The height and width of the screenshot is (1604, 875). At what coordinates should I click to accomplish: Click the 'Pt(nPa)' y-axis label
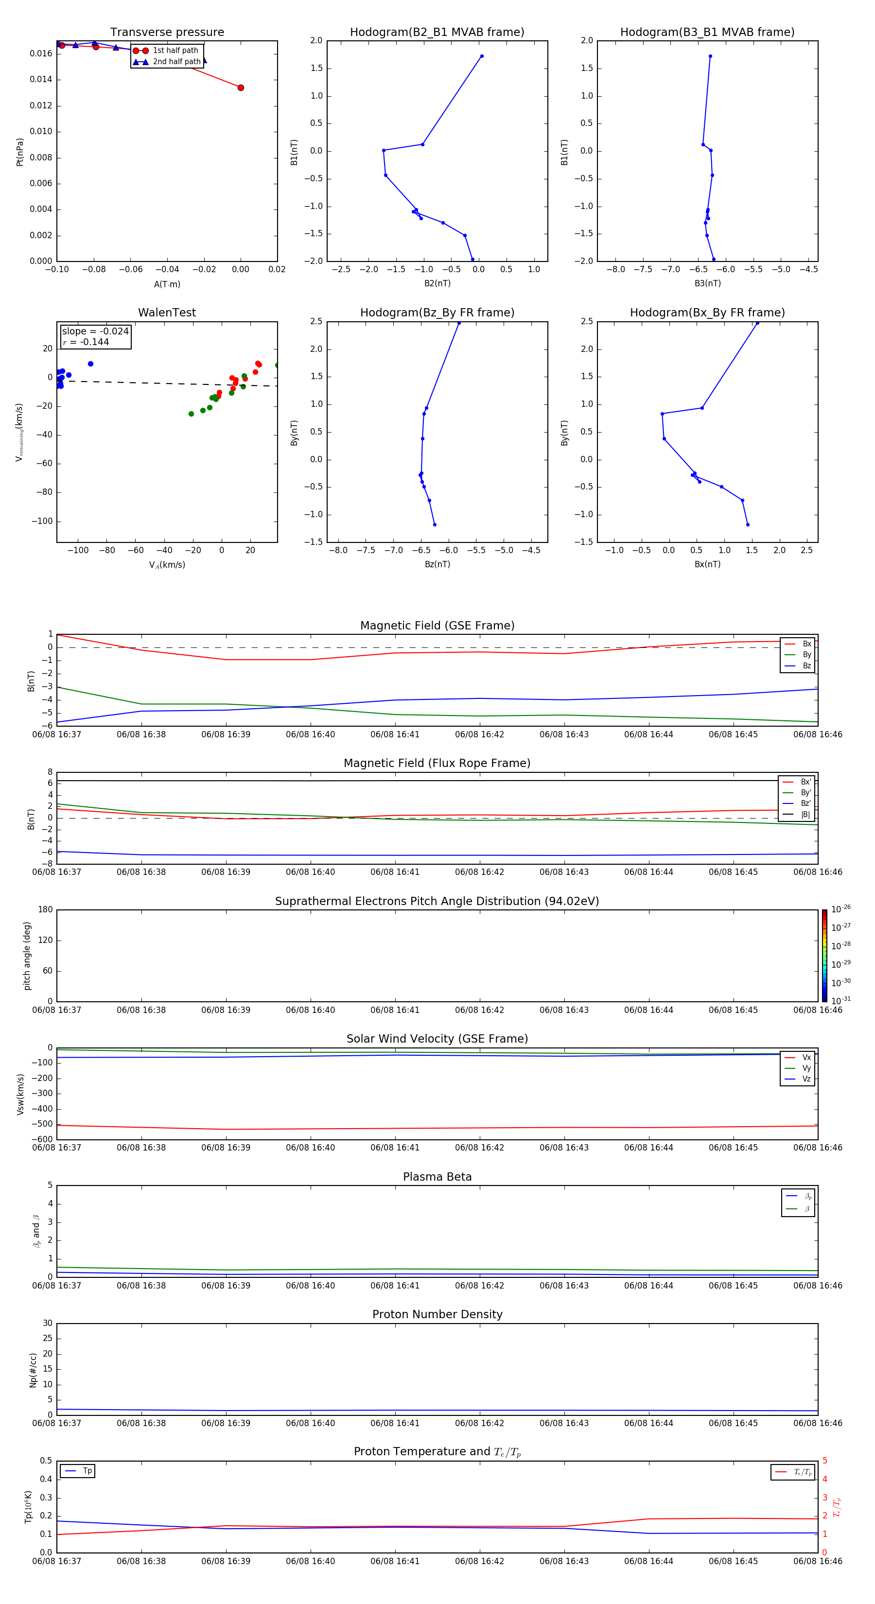click(x=19, y=151)
